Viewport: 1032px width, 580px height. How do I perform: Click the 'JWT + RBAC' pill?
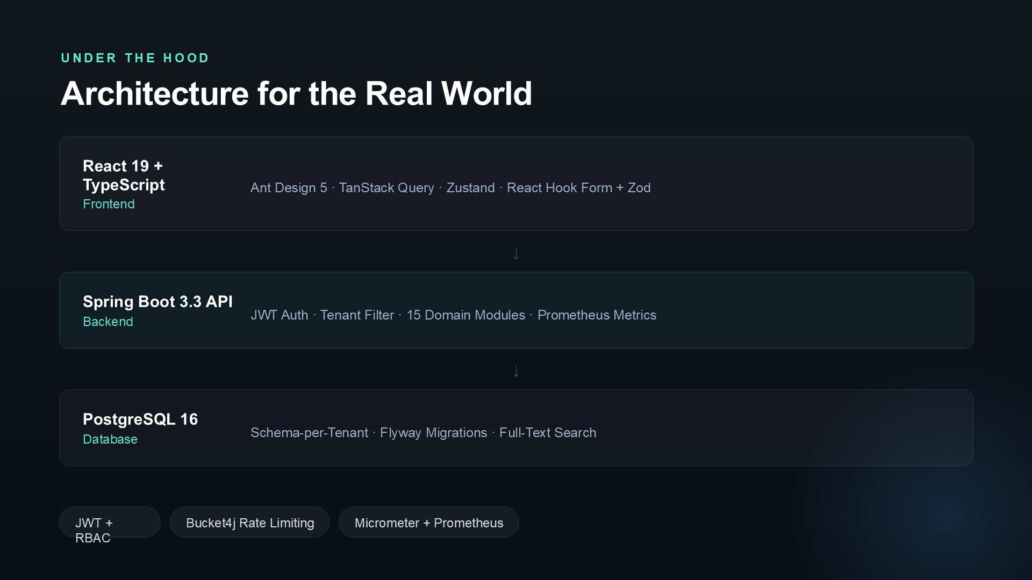110,523
